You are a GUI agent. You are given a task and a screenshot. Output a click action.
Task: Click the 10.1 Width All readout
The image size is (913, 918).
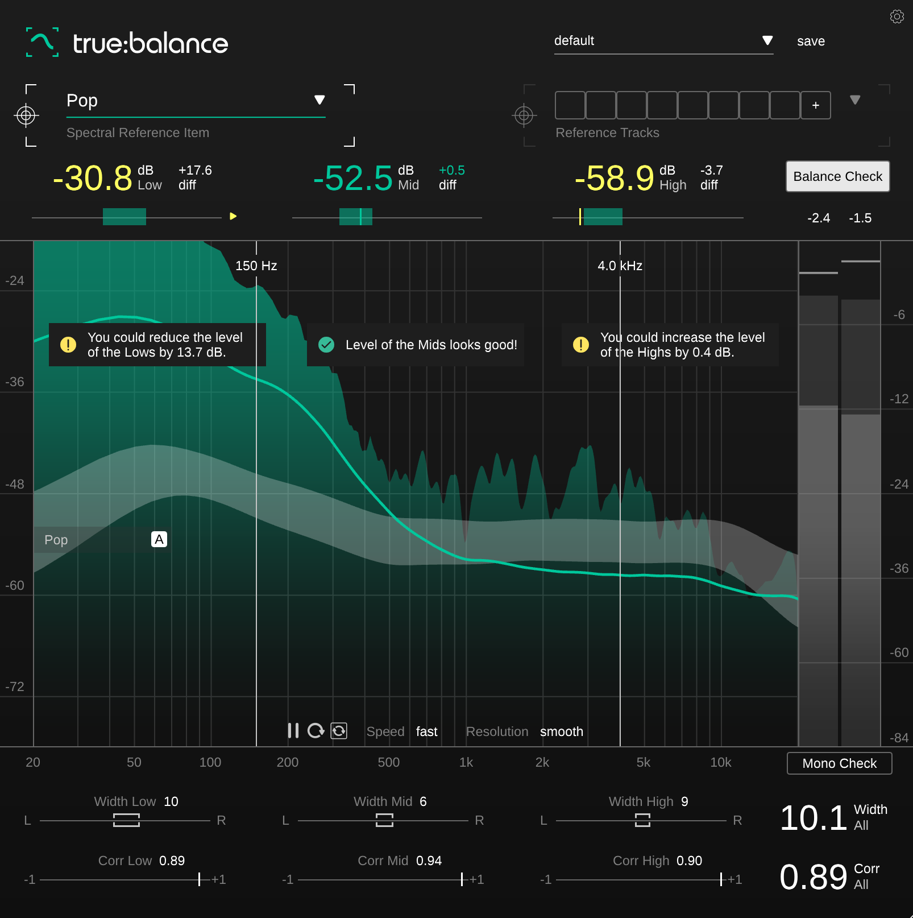[x=814, y=818]
